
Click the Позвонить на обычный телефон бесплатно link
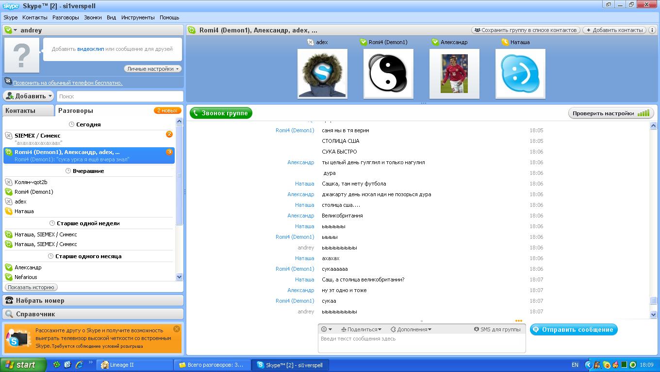[x=67, y=83]
